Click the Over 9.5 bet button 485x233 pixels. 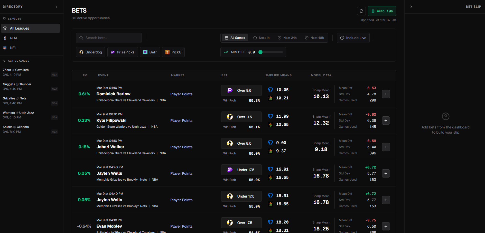tap(241, 90)
